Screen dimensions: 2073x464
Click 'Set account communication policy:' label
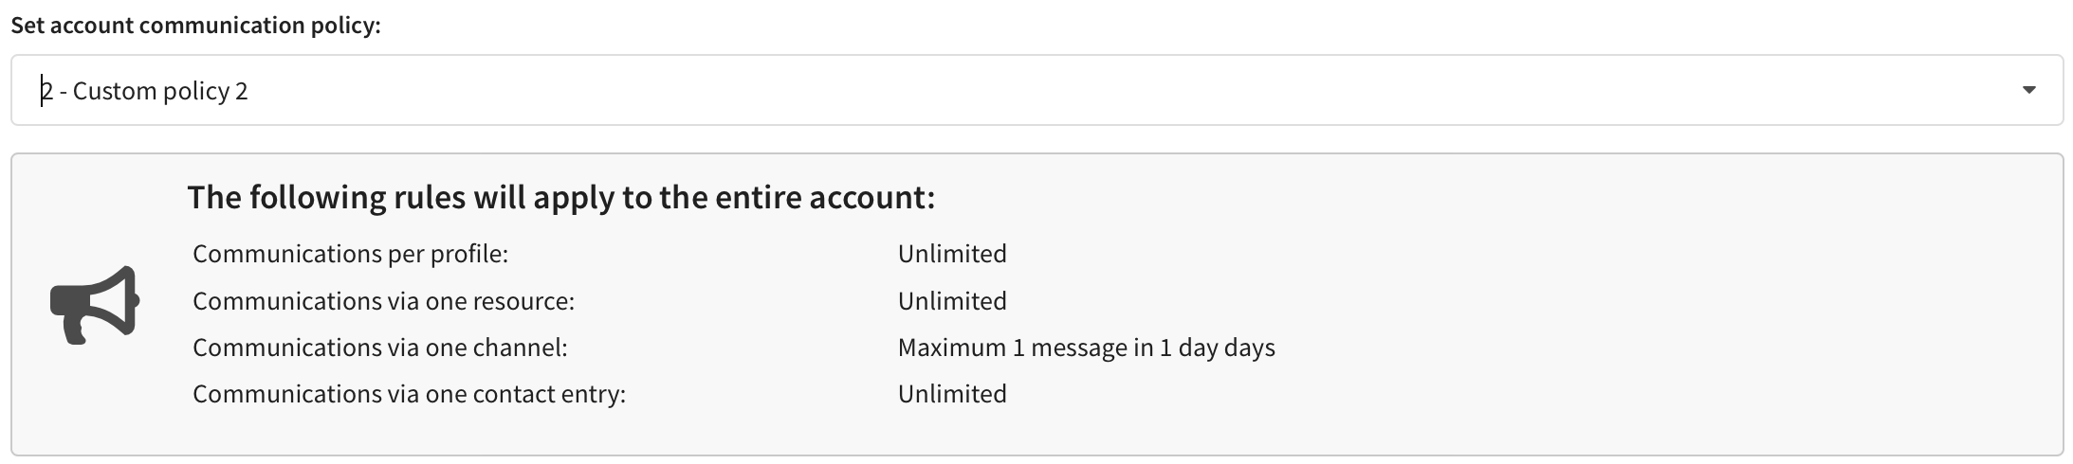(195, 26)
